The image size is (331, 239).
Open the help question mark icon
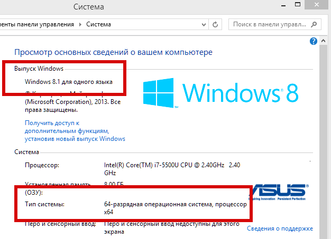(x=314, y=41)
